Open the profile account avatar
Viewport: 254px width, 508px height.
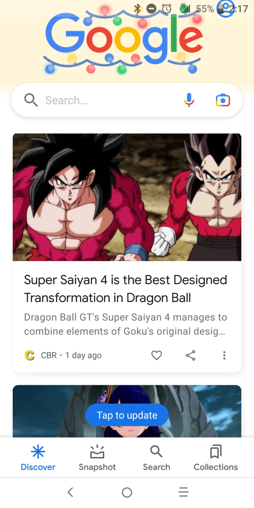tap(226, 8)
